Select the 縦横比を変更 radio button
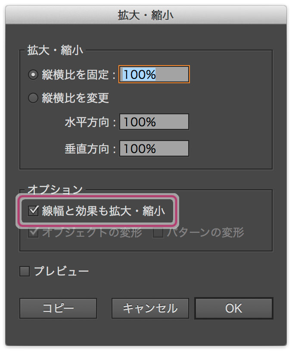292x351 pixels. coord(33,98)
